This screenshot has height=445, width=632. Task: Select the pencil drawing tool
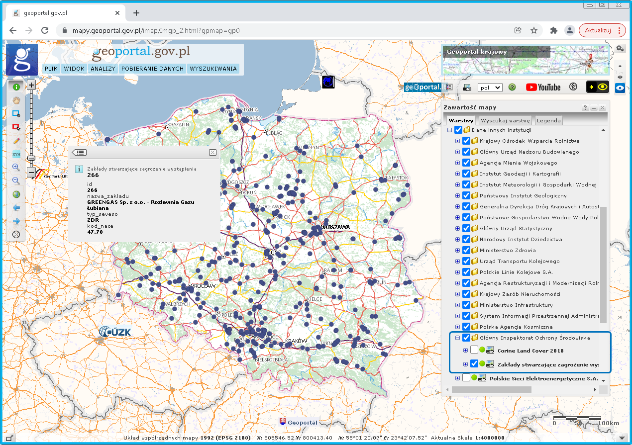click(x=16, y=141)
